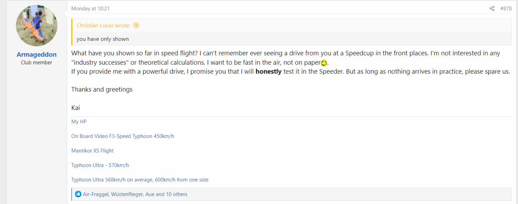Click 'Christian Lucas wrote:' quote header
518x204 pixels.
pyautogui.click(x=104, y=25)
